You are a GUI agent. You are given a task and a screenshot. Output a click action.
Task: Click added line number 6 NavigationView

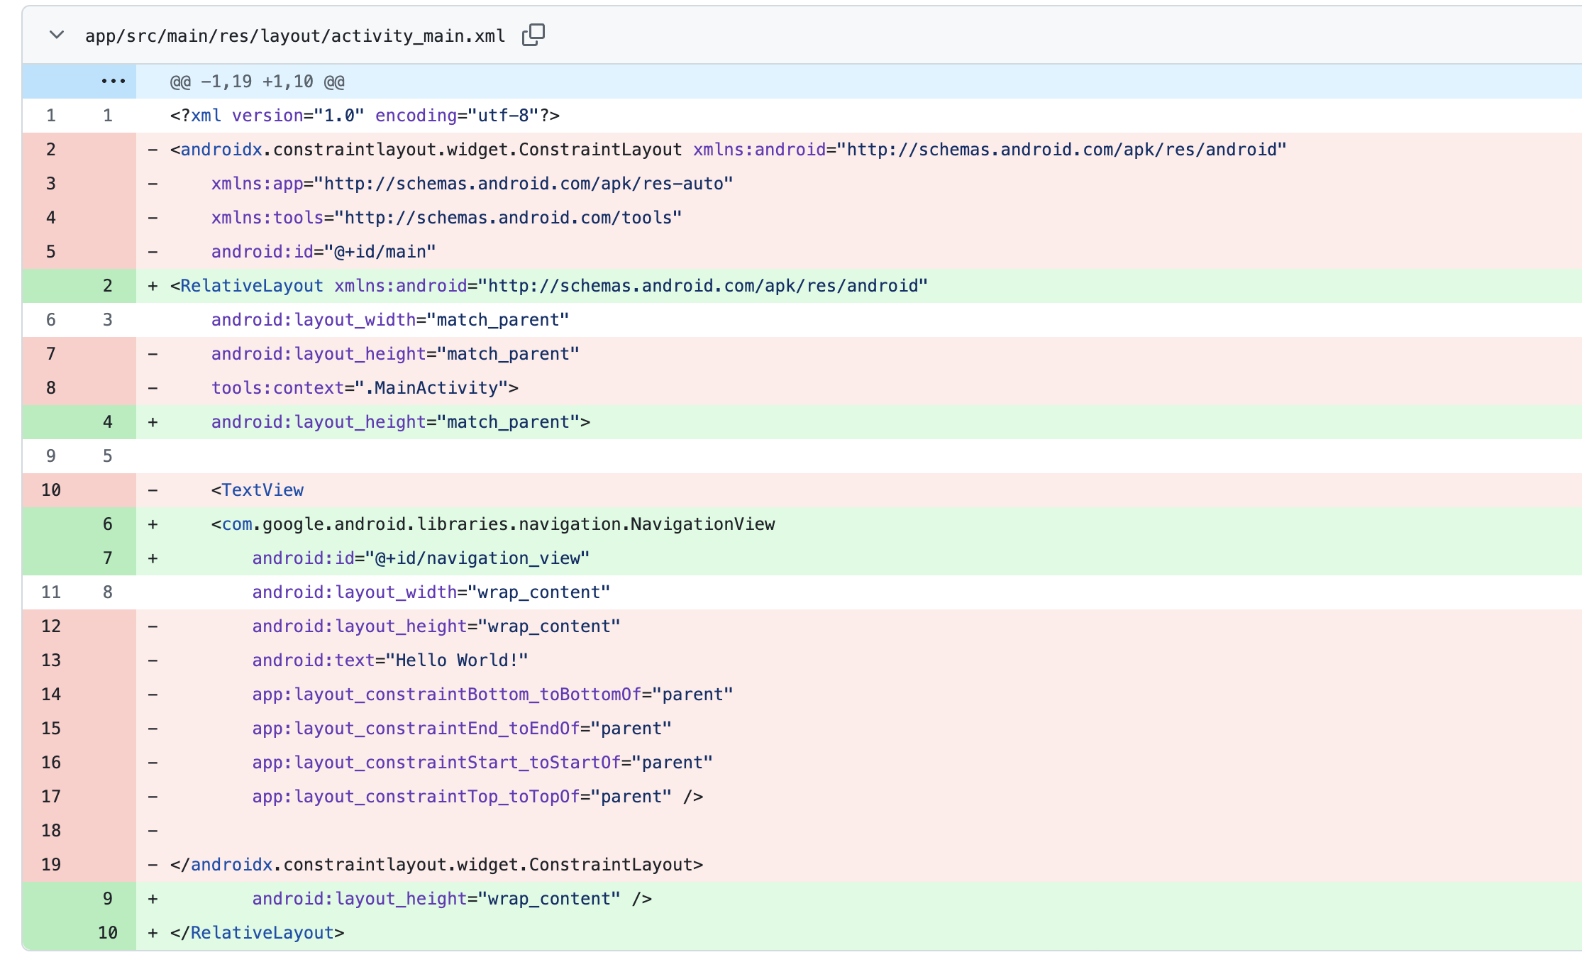click(108, 524)
